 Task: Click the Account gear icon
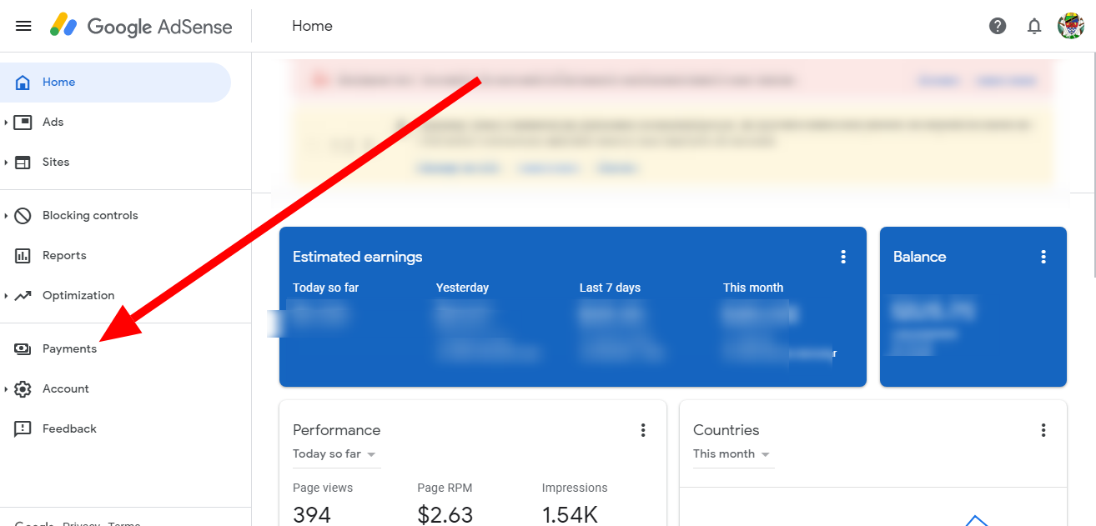click(x=23, y=389)
